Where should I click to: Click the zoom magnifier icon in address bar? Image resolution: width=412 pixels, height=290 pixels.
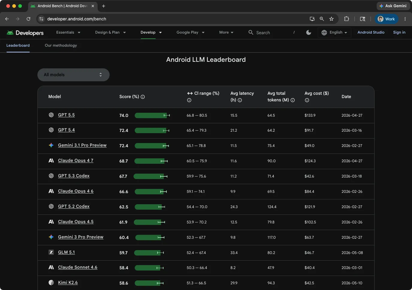click(x=322, y=19)
